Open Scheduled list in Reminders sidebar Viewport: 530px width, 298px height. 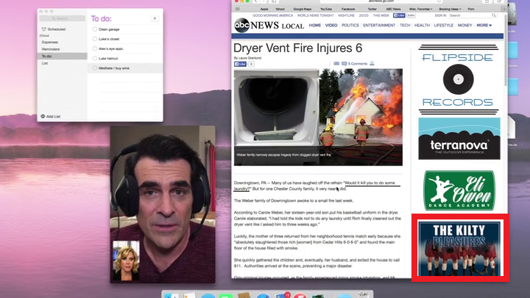tap(54, 29)
